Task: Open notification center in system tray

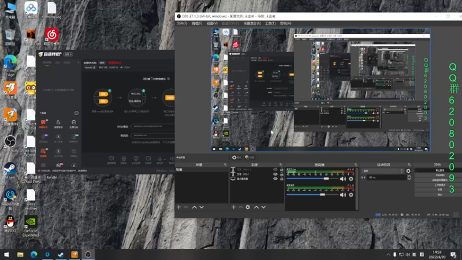Action: pos(454,254)
